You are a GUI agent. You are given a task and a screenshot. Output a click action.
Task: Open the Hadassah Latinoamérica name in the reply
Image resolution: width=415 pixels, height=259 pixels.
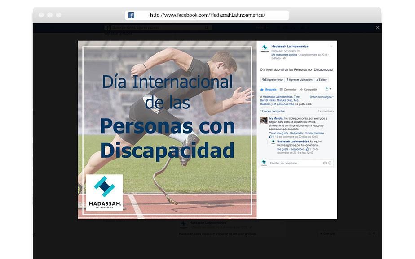(293, 142)
